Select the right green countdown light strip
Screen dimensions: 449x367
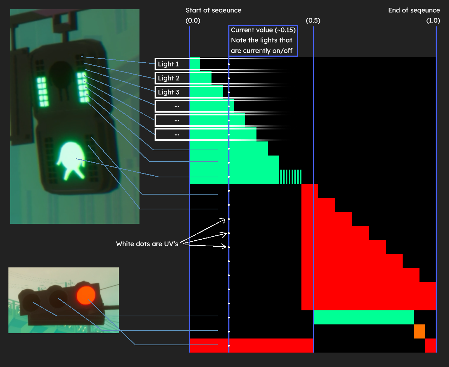pyautogui.click(x=83, y=87)
